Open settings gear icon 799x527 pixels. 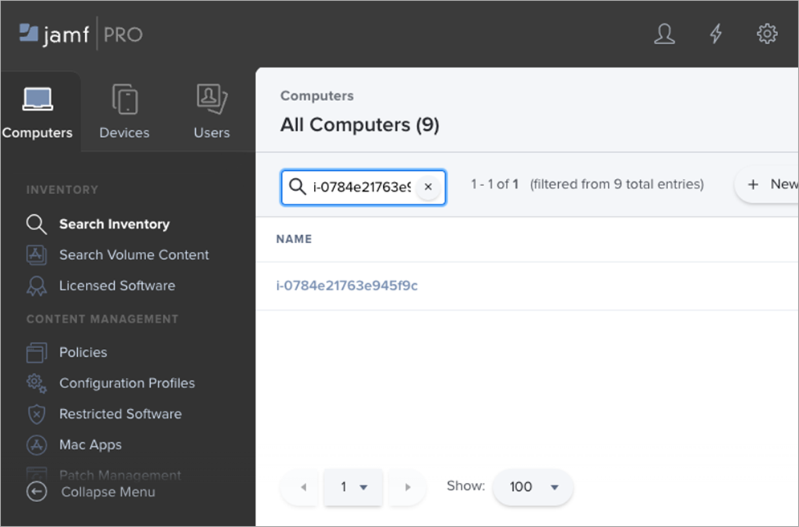767,34
